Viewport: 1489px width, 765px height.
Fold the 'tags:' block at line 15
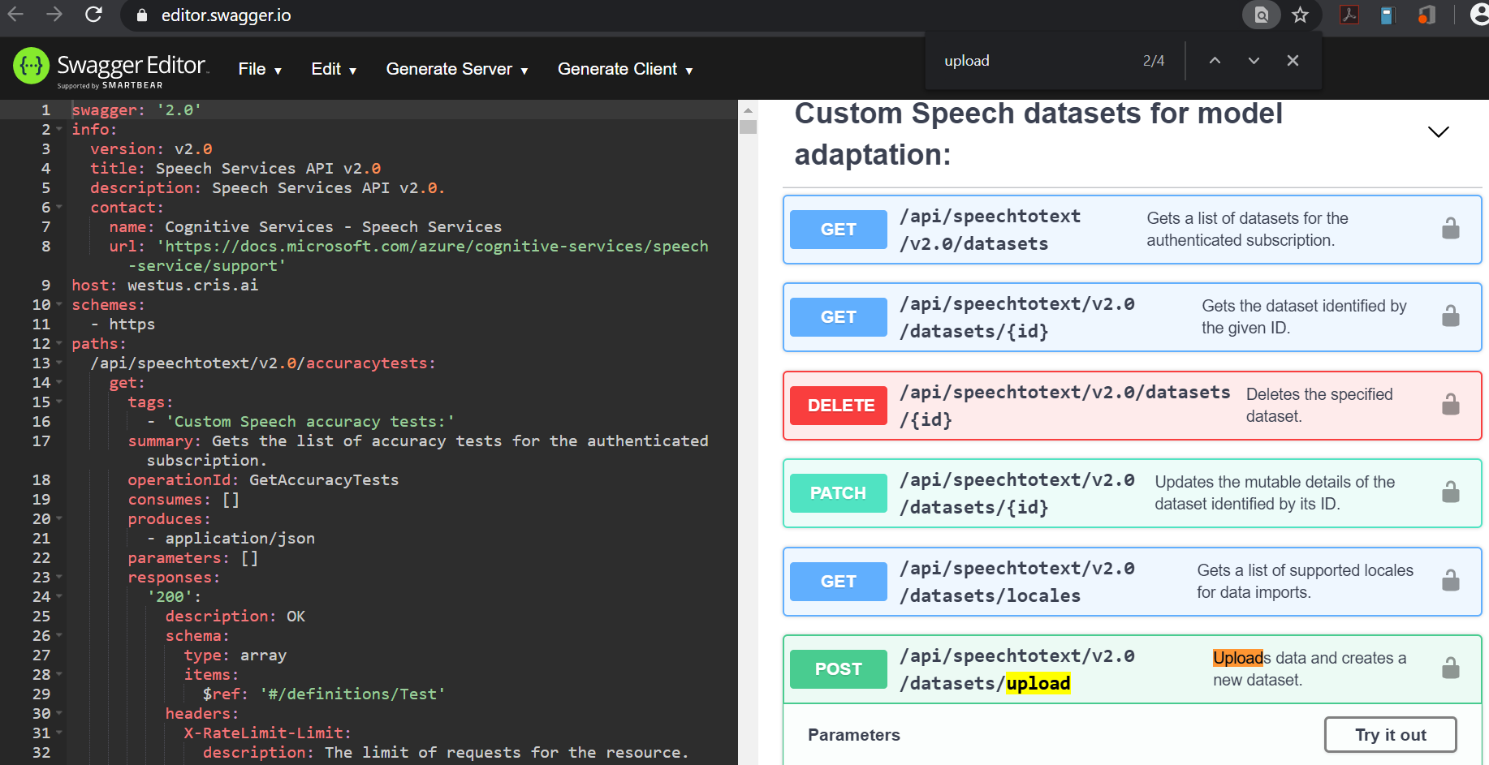pyautogui.click(x=59, y=402)
